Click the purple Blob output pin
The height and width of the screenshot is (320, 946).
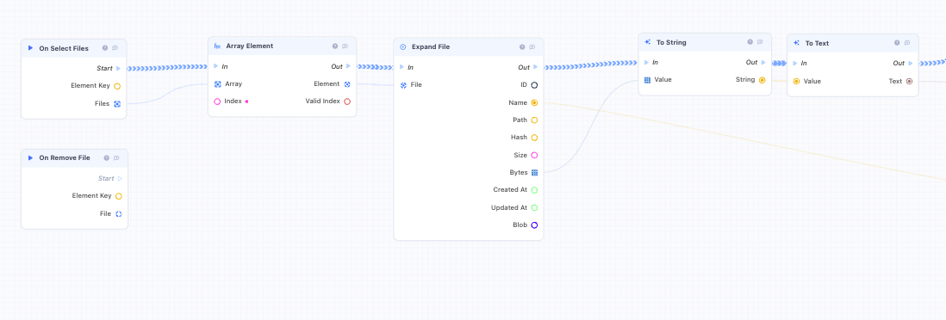click(x=534, y=225)
